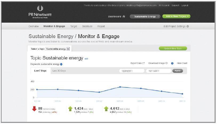Open the Sustainable Energy project dropdown

pos(145,17)
